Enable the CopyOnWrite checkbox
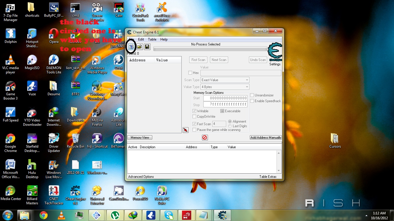394x221 pixels. tap(194, 117)
